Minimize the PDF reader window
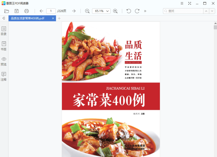The height and width of the screenshot is (157, 217). [197, 3]
